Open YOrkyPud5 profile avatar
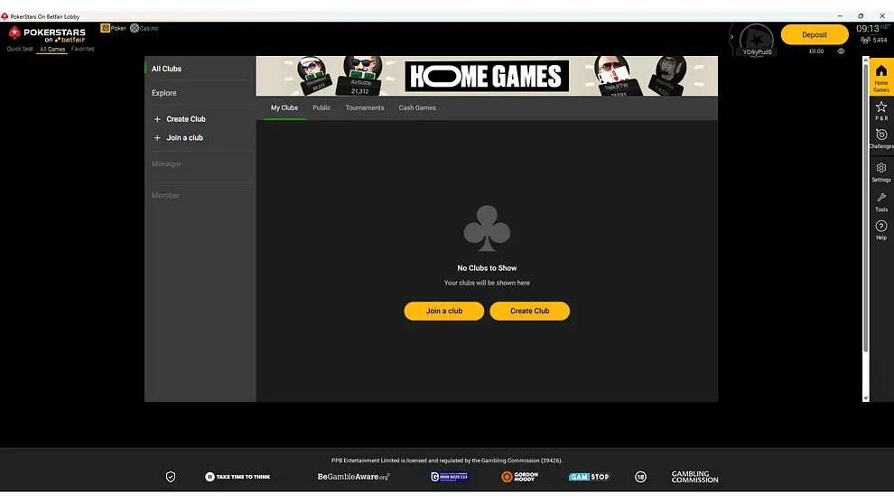 (757, 40)
